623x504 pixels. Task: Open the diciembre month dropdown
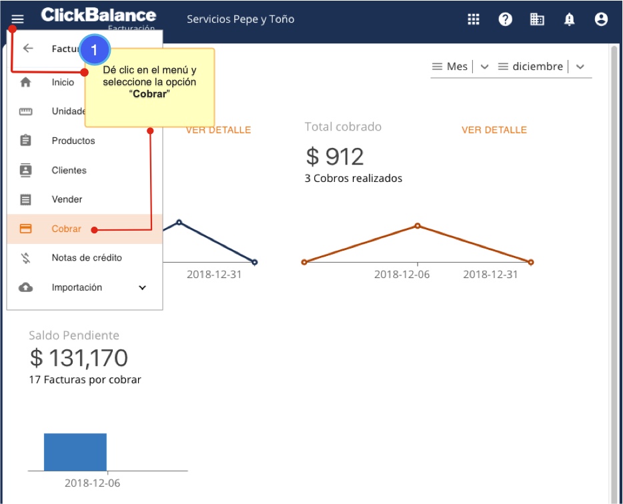542,67
